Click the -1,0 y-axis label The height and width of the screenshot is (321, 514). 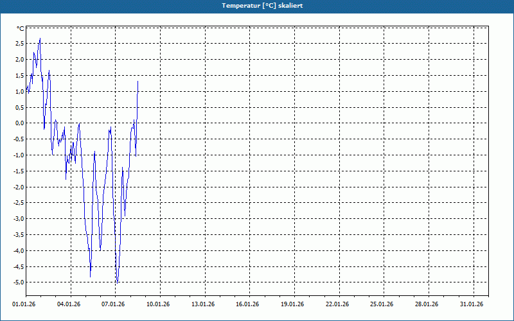[x=19, y=155]
